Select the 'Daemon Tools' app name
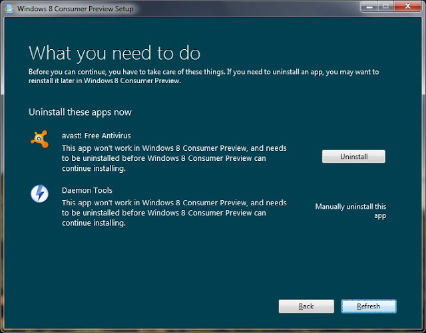The width and height of the screenshot is (426, 333). [87, 190]
